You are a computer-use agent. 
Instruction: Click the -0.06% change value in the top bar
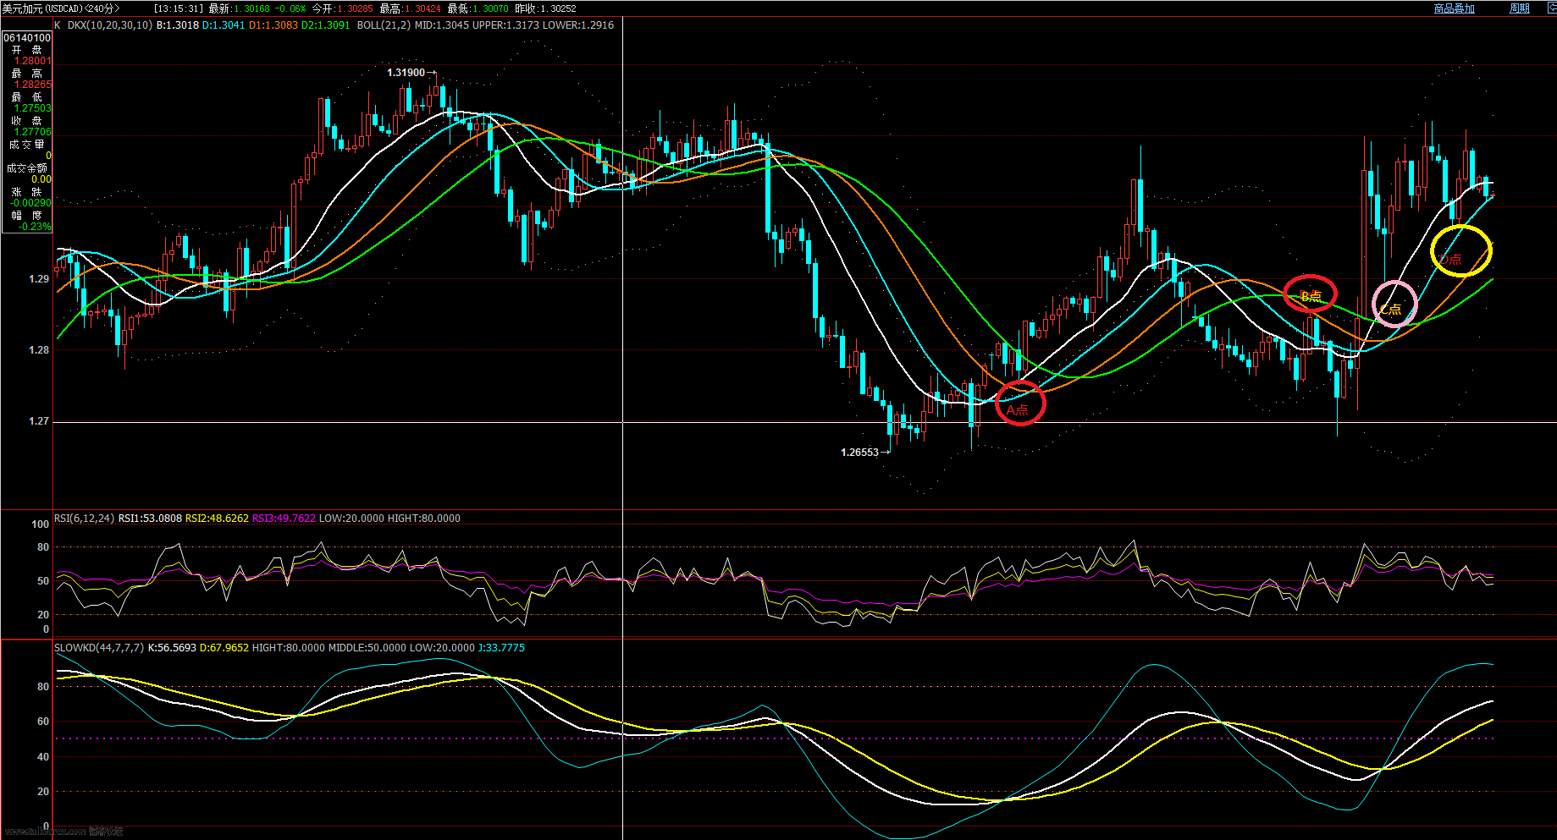[x=290, y=8]
